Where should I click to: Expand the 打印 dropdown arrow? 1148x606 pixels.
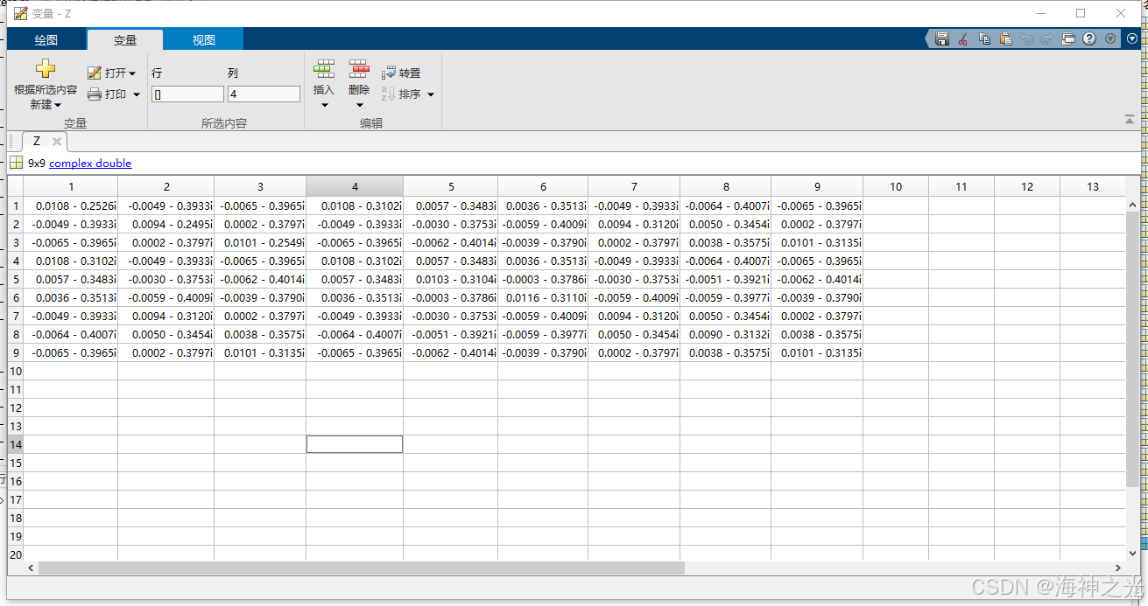click(x=137, y=94)
